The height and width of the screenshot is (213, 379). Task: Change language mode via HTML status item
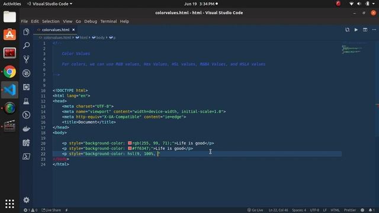click(x=335, y=210)
